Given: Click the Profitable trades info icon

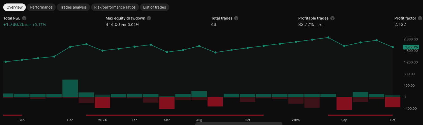Looking at the screenshot, I should [x=332, y=18].
